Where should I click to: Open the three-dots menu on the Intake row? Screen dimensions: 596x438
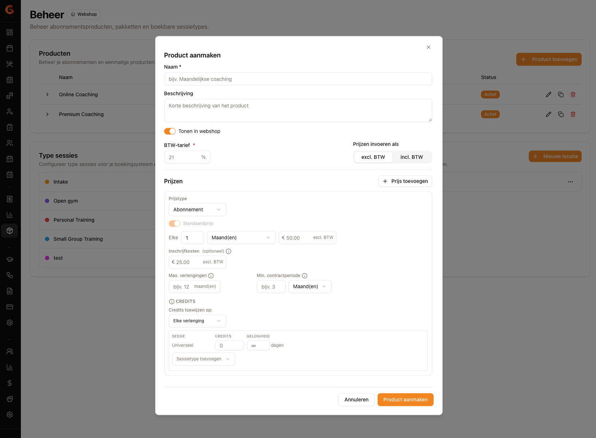(570, 182)
